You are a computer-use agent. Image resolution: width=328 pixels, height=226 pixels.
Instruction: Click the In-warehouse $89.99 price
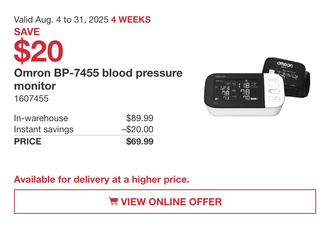tap(140, 118)
